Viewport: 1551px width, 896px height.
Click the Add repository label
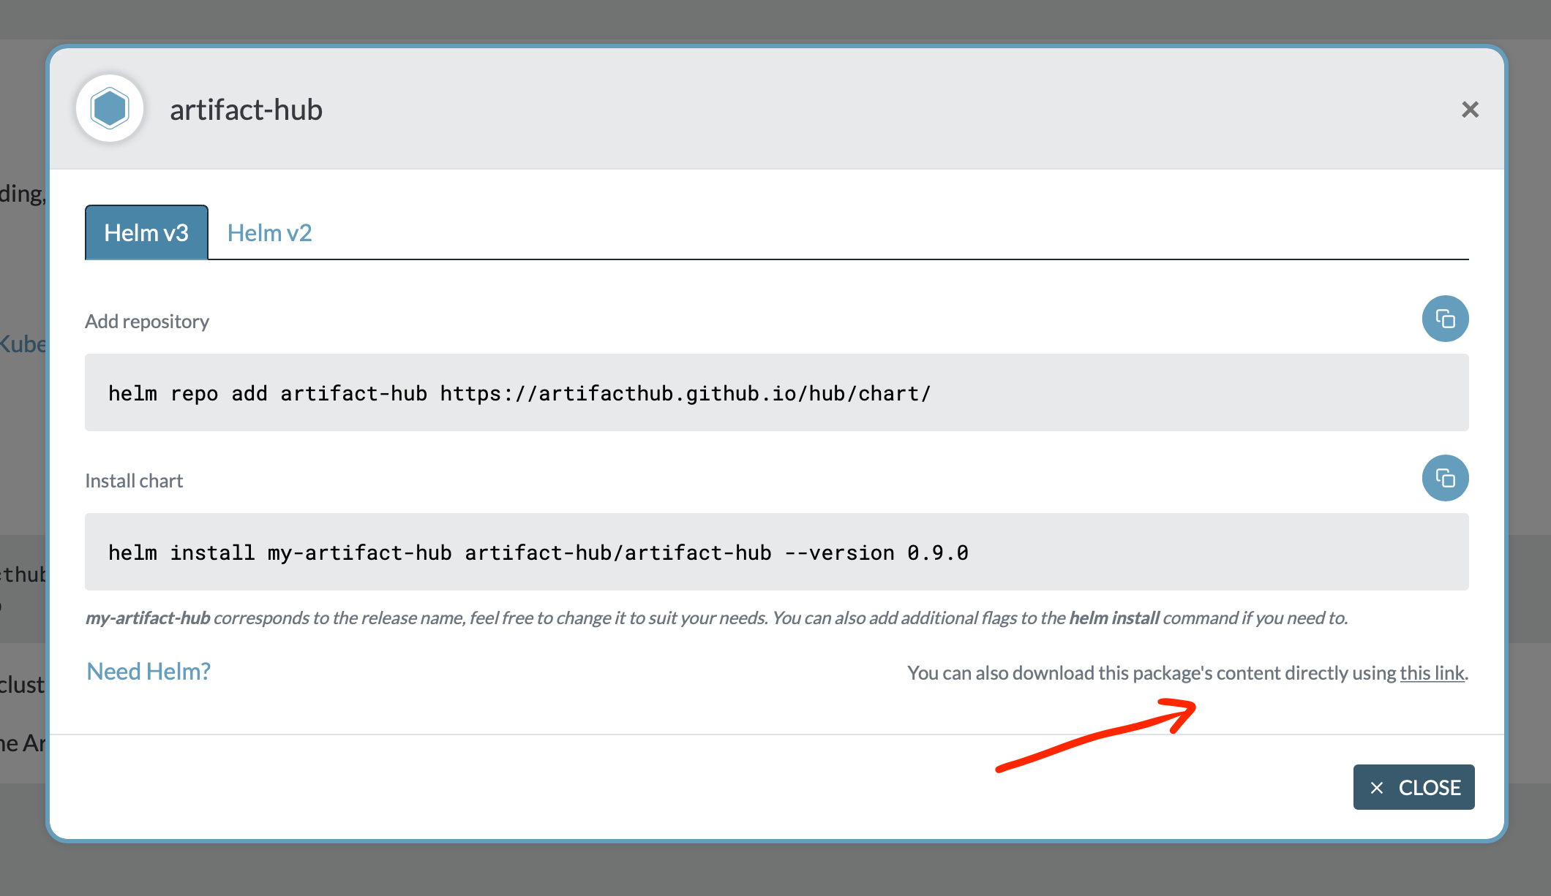coord(147,322)
